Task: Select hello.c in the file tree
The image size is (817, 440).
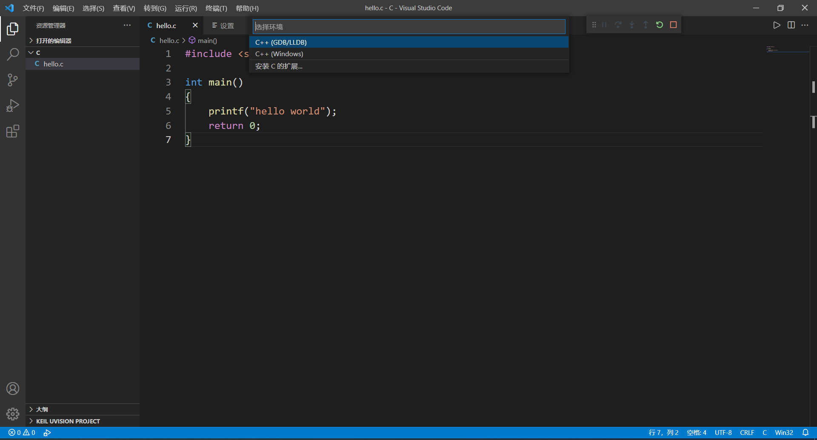Action: 83,64
